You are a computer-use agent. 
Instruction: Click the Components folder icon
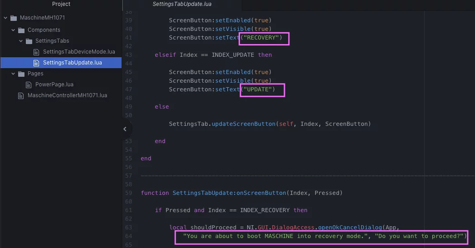pyautogui.click(x=21, y=30)
